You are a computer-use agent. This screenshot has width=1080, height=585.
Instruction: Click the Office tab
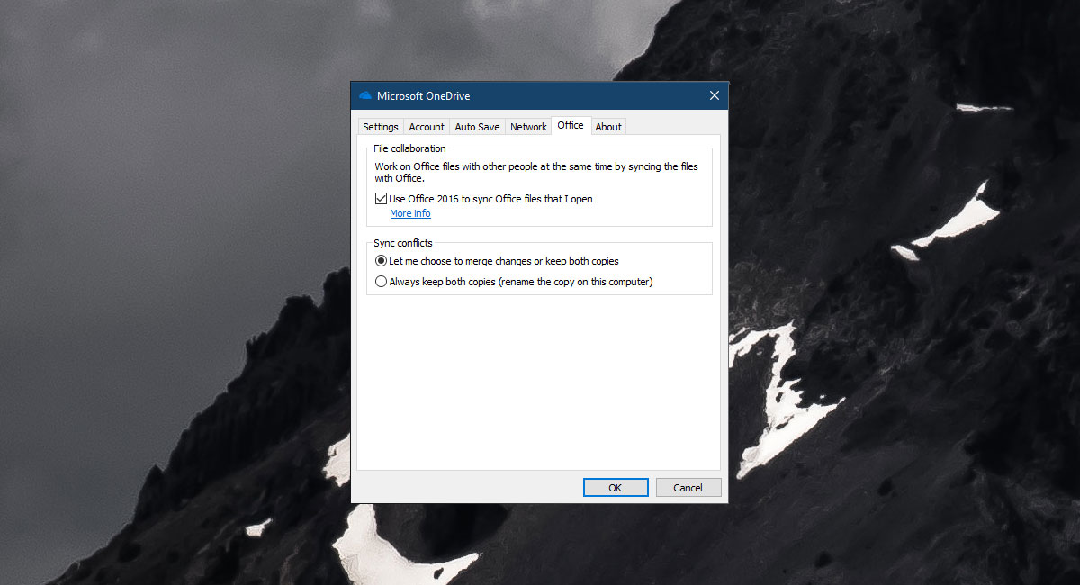(571, 126)
